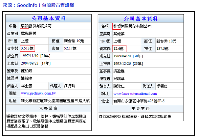Click the left table's 公司基本資料 header
This screenshot has width=197, height=139.
(49, 18)
